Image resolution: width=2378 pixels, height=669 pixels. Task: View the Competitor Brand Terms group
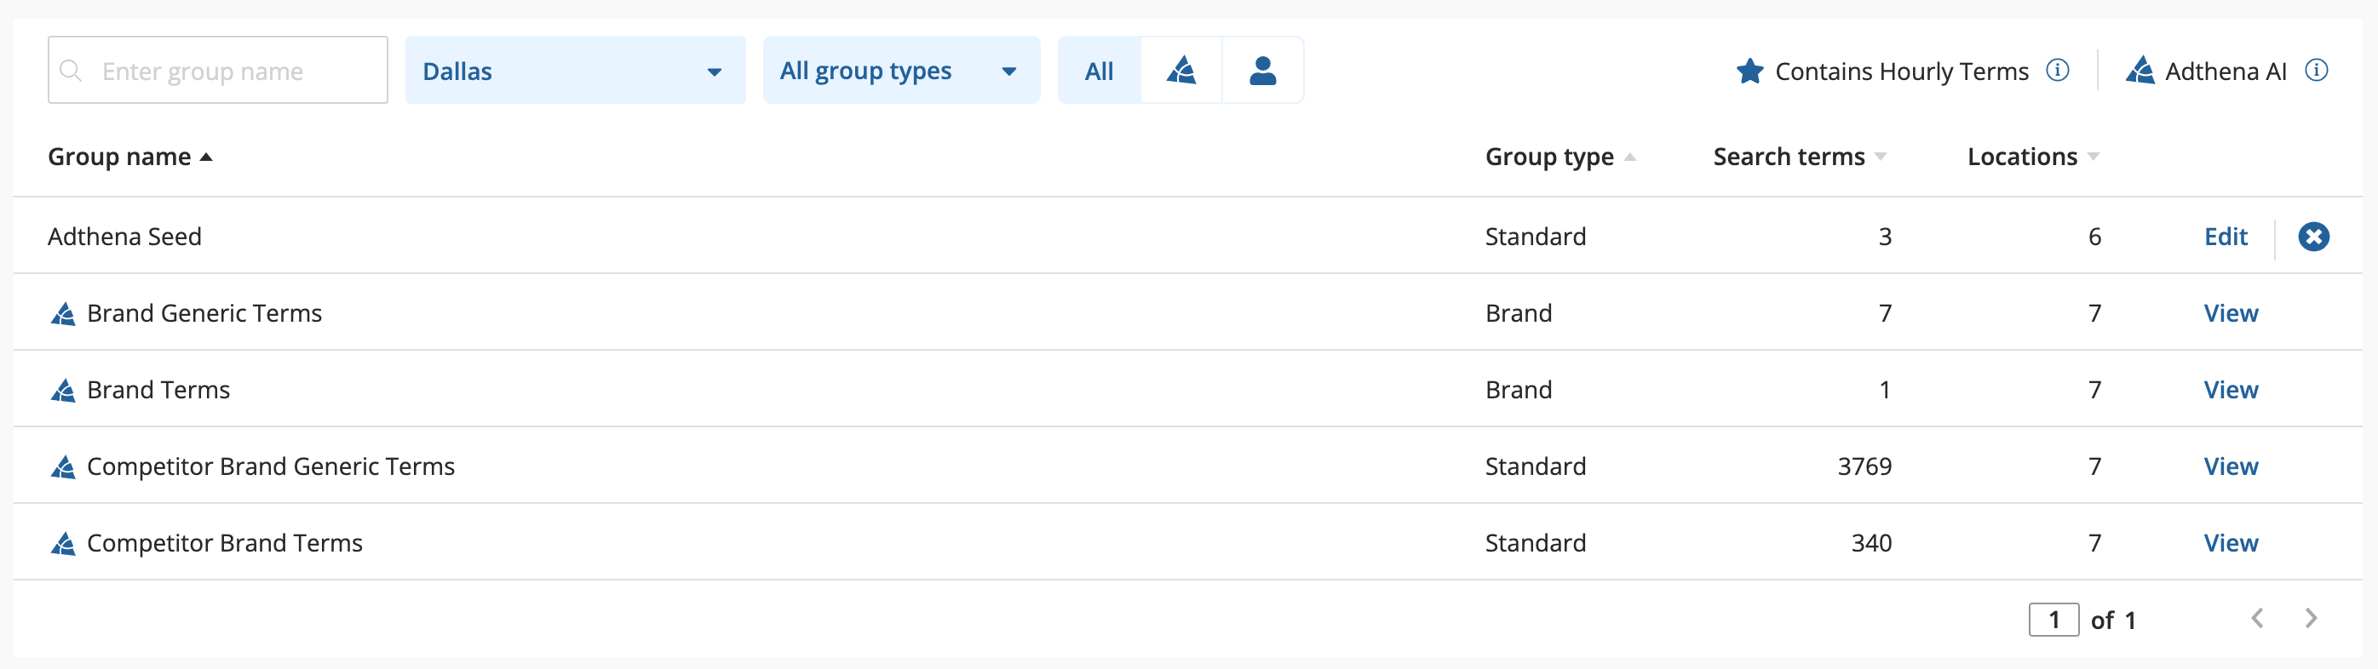[2232, 544]
